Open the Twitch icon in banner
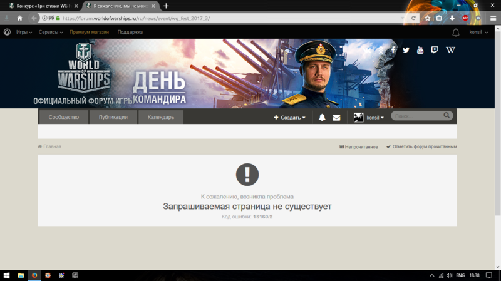 click(x=435, y=50)
